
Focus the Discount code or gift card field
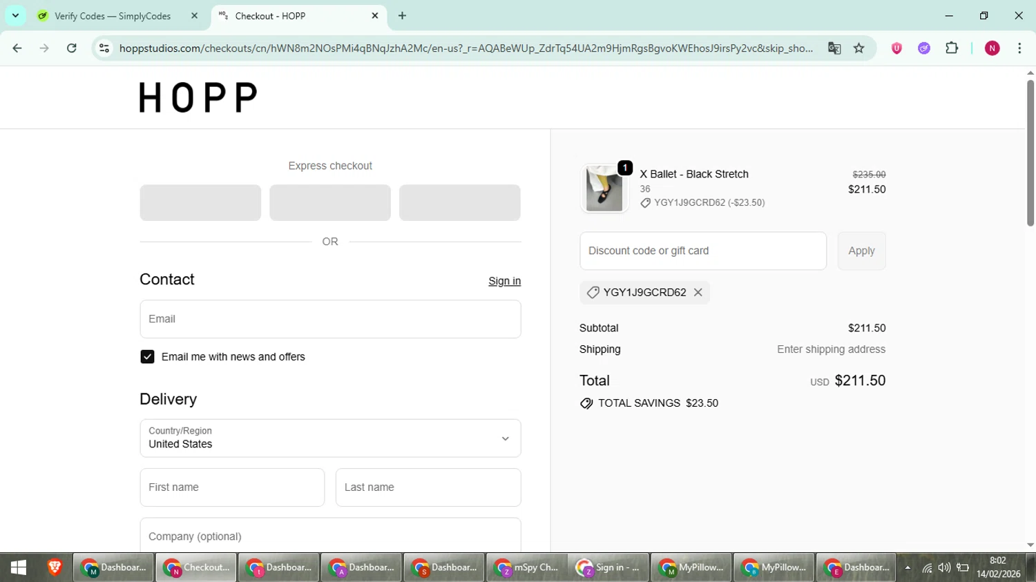coord(703,251)
